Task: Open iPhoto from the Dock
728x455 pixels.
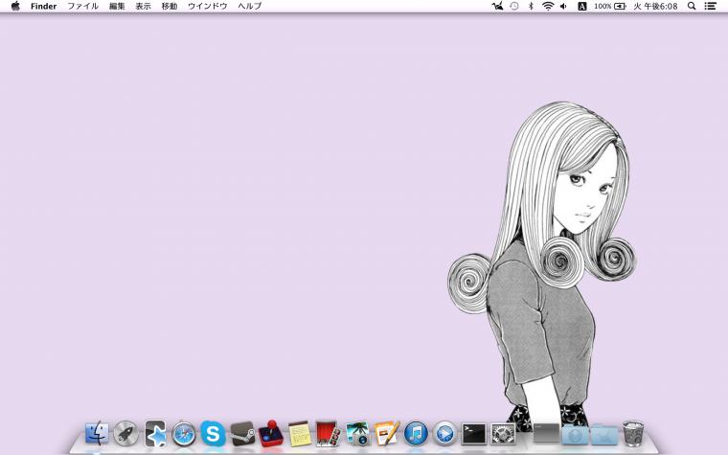Action: 357,434
